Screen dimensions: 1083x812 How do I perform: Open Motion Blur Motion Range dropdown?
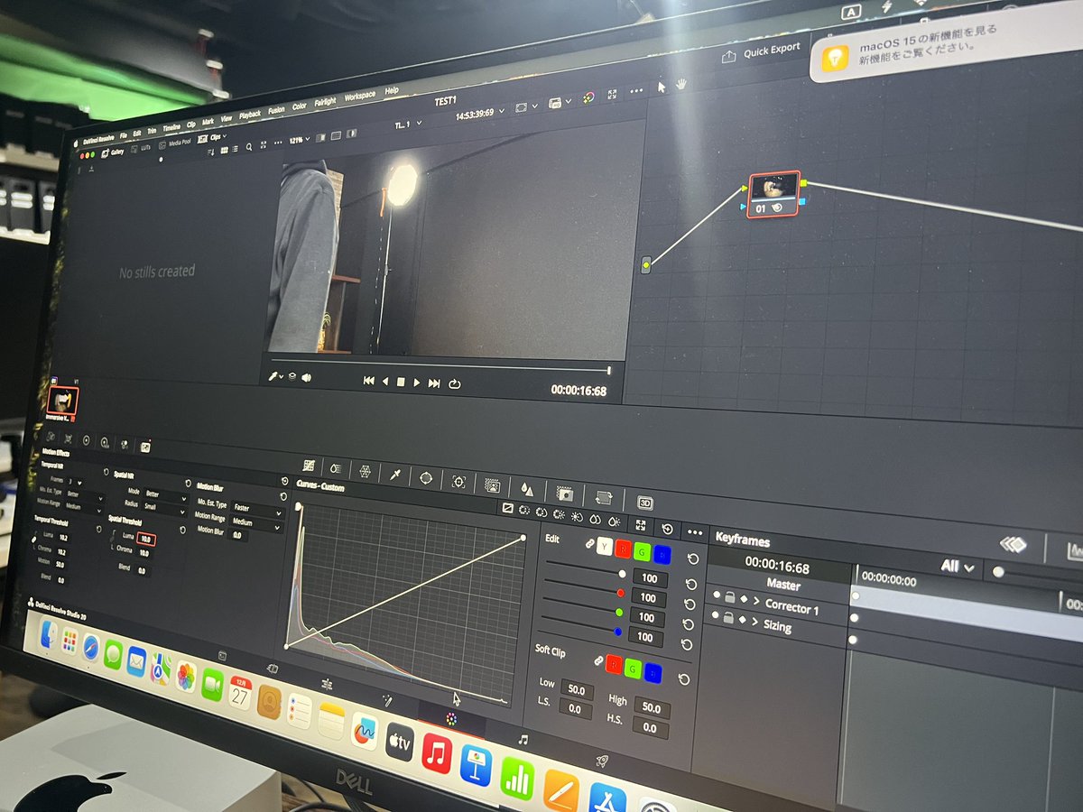click(256, 521)
